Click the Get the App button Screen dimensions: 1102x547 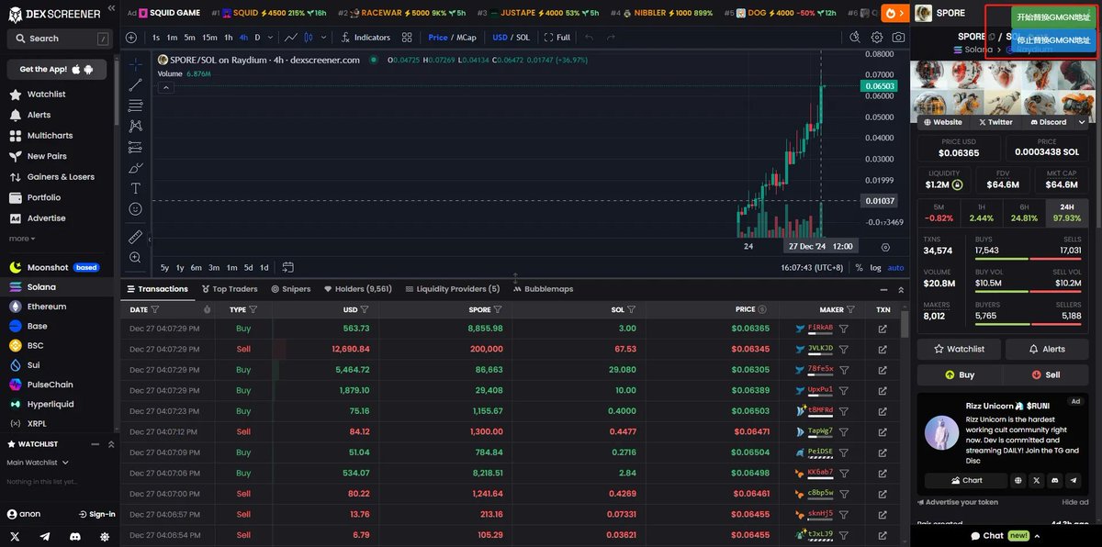56,70
